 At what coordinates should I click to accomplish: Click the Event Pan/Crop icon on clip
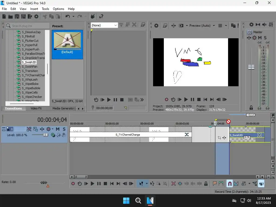point(219,138)
